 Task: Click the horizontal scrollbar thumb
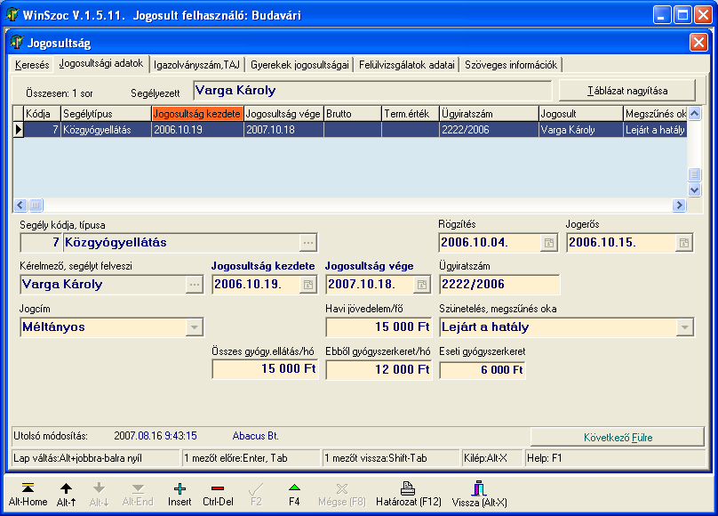(36, 205)
